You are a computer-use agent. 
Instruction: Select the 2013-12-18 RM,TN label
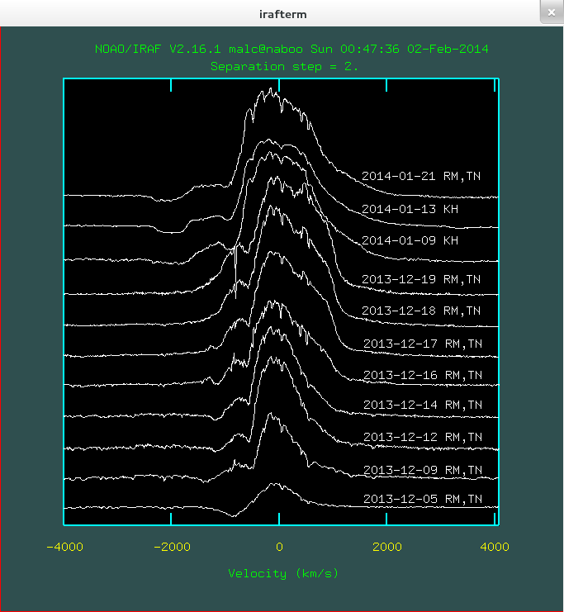pos(421,311)
